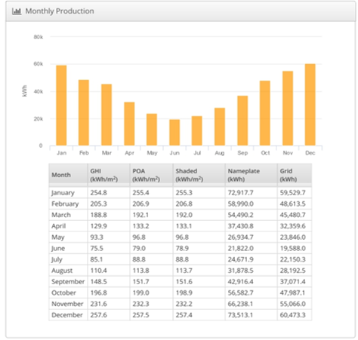Select the January bar in chart
Viewport: 358px width, 340px height.
point(61,106)
